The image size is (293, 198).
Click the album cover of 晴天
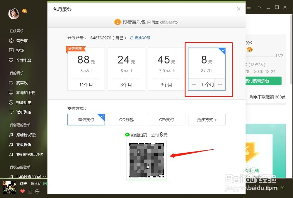click(10, 187)
